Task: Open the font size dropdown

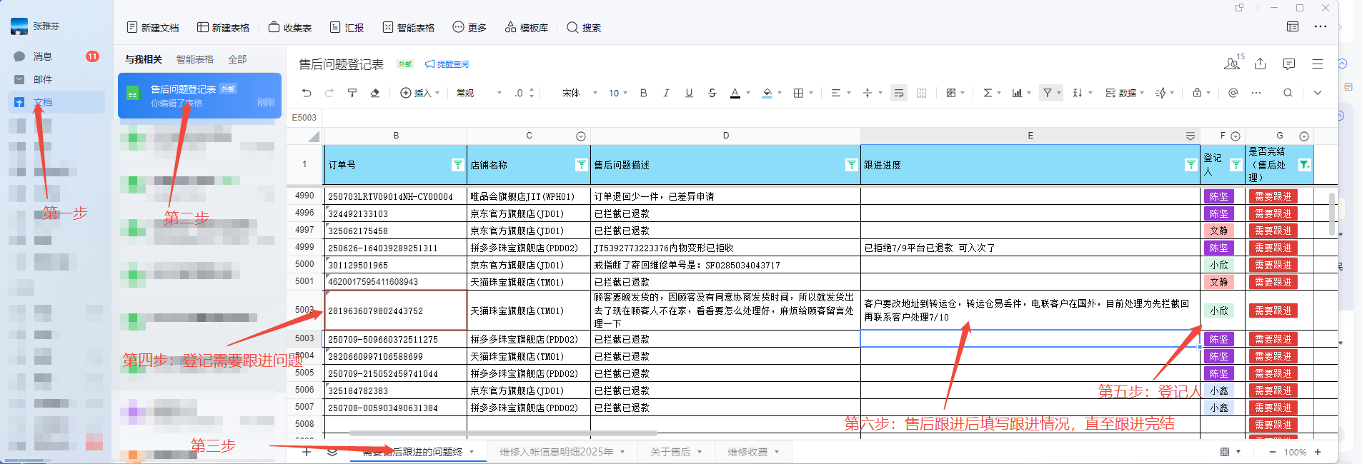Action: click(618, 93)
